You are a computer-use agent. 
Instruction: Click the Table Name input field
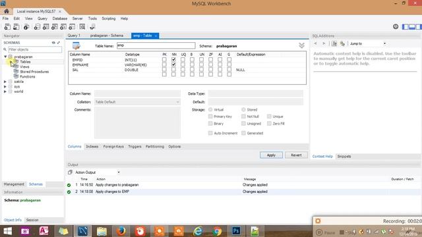[156, 45]
